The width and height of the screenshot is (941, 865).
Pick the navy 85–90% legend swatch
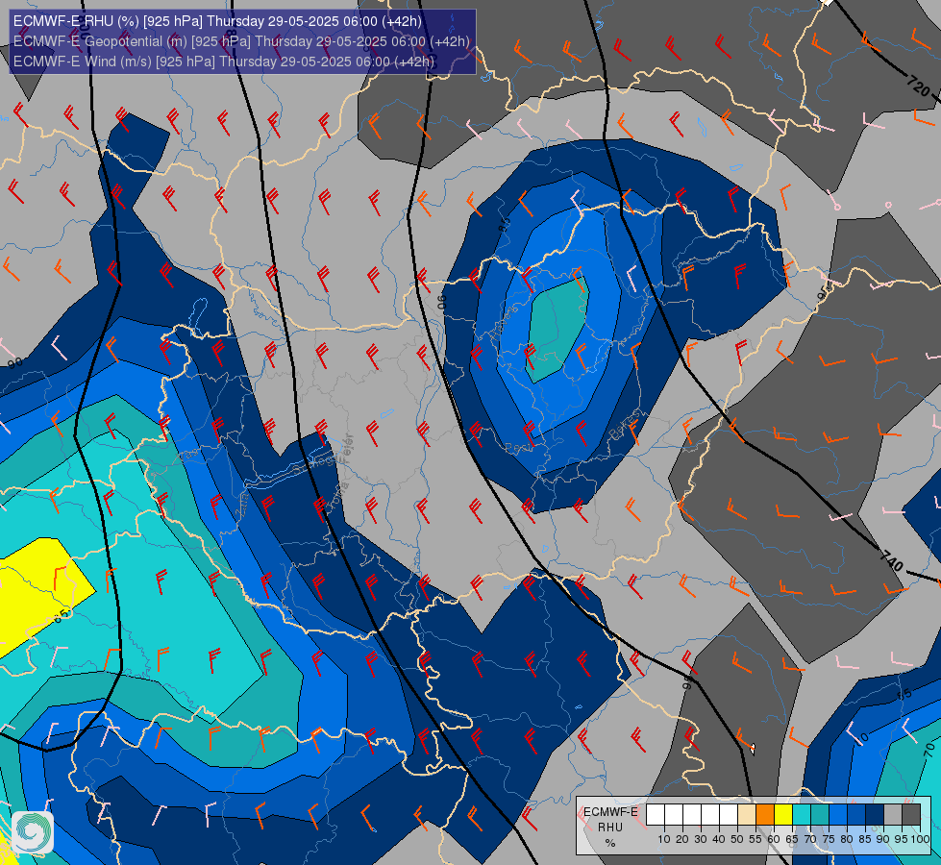[875, 815]
